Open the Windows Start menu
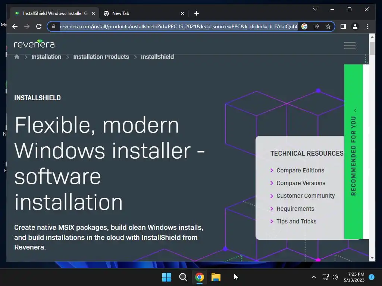The image size is (382, 286). click(x=167, y=277)
